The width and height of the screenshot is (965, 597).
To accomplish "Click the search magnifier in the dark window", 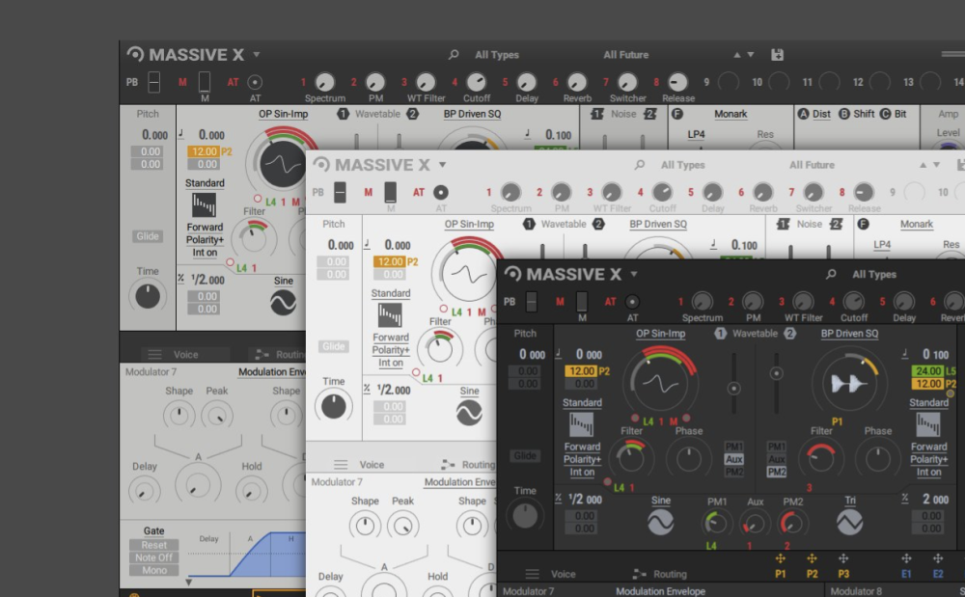I will pos(830,274).
